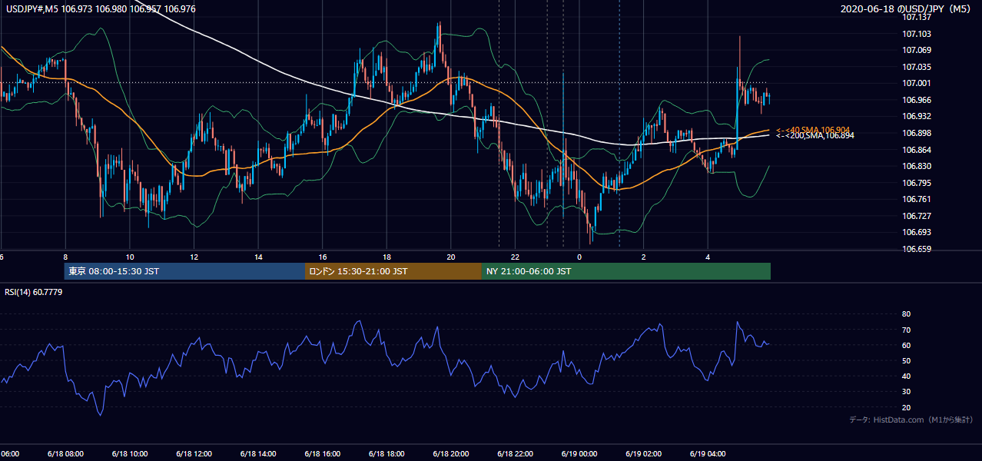Click RSI scale value 30
The width and height of the screenshot is (982, 461).
click(x=906, y=392)
